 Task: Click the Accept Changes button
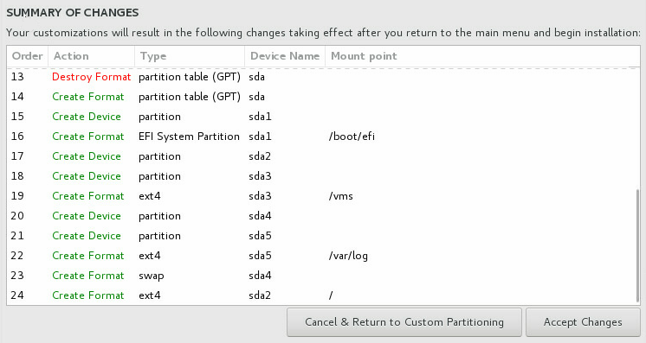coord(583,322)
